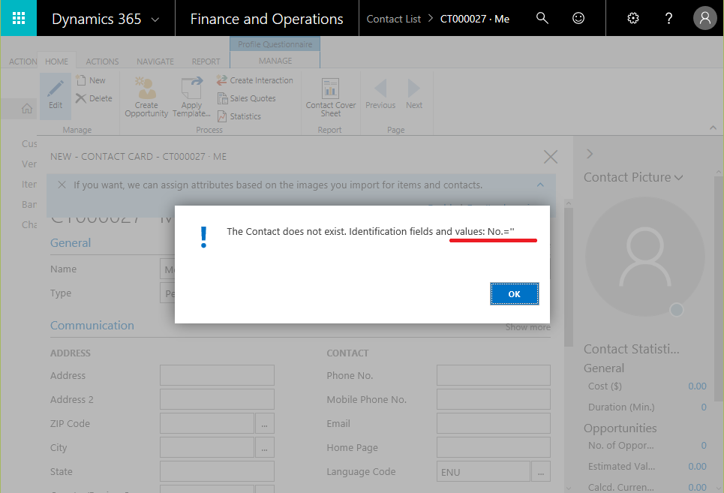724x493 pixels.
Task: Open Language Code lookup button
Action: click(x=541, y=471)
